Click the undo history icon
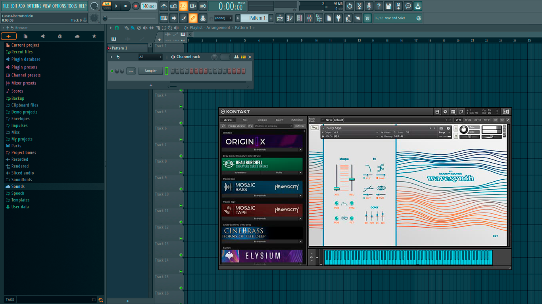Viewport: 542px width, 304px height. (x=350, y=6)
